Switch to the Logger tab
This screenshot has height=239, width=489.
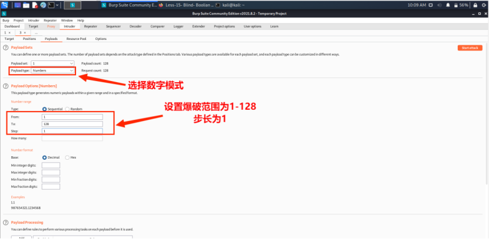click(179, 26)
